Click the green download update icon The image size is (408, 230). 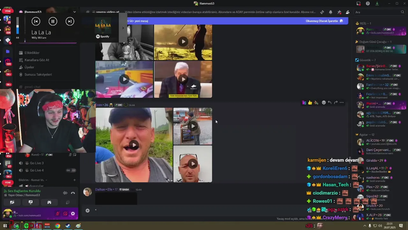coord(377,4)
